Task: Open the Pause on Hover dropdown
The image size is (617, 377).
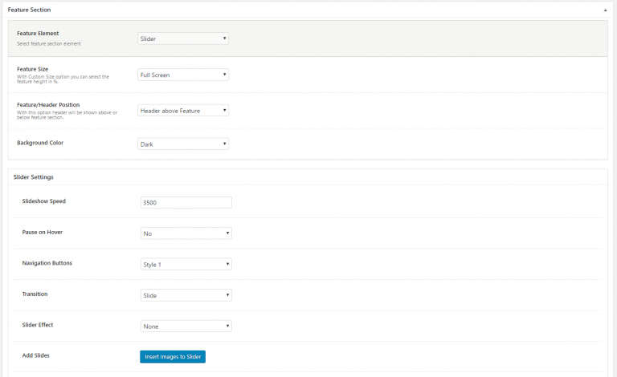Action: (x=186, y=233)
